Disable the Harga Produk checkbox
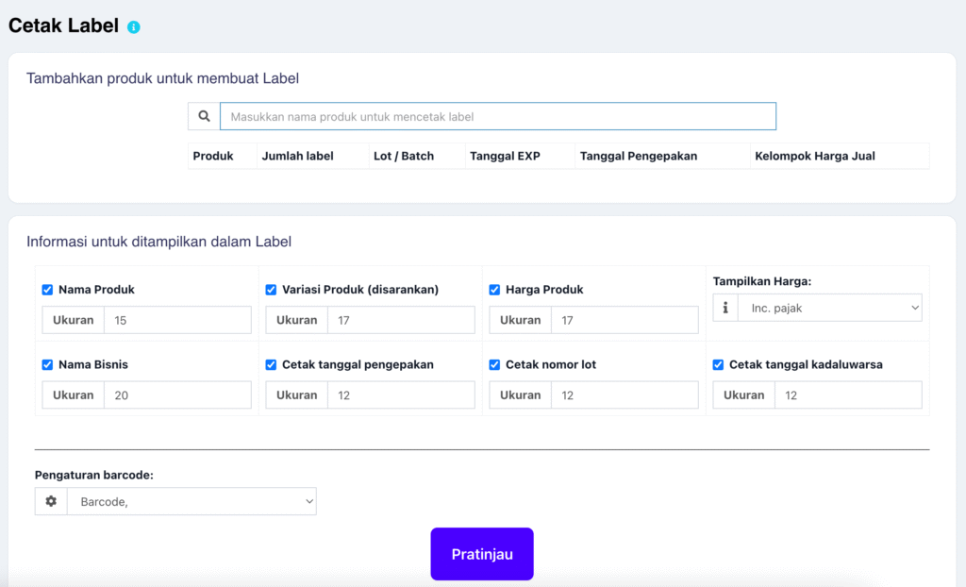Viewport: 966px width, 587px height. [494, 290]
